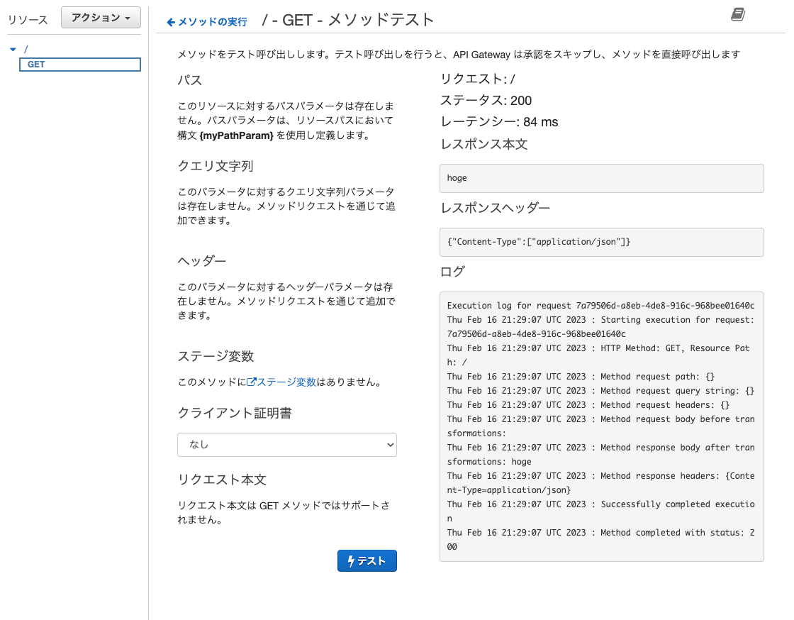The height and width of the screenshot is (620, 794).
Task: Open the クライアント証明書 select box showing なし
Action: click(286, 445)
